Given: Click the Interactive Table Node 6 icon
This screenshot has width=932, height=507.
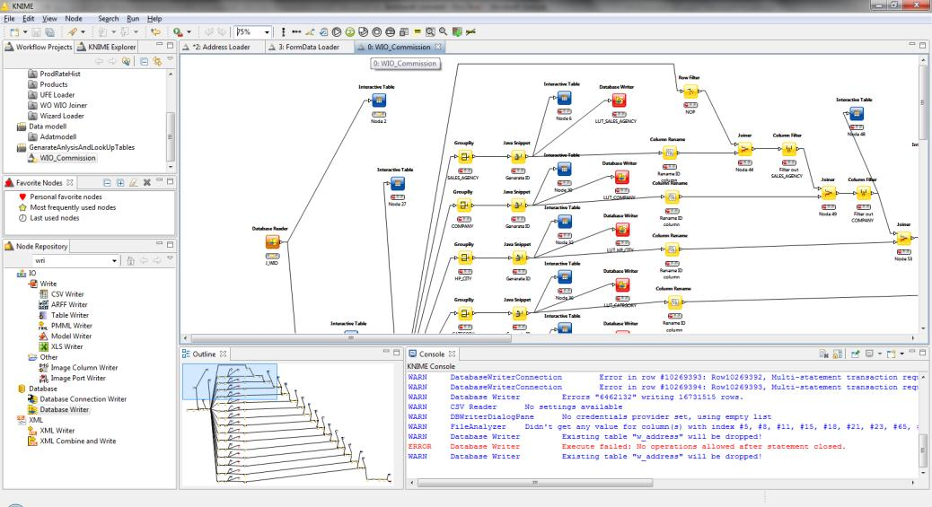Looking at the screenshot, I should click(564, 98).
